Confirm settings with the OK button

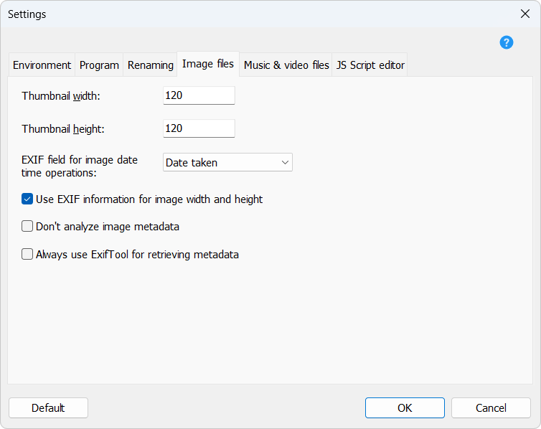pyautogui.click(x=405, y=407)
